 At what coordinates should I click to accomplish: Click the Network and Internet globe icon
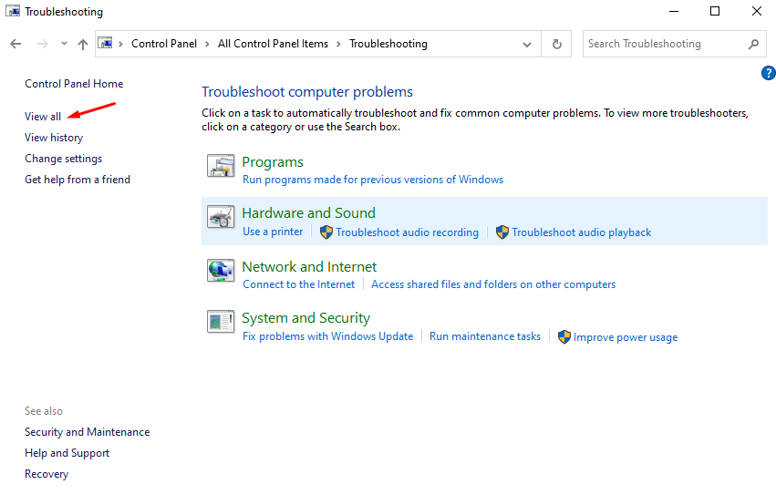221,271
